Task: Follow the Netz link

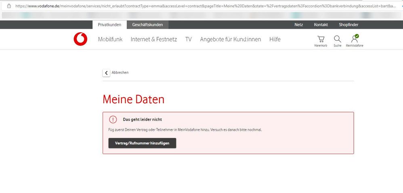Action: pyautogui.click(x=299, y=25)
